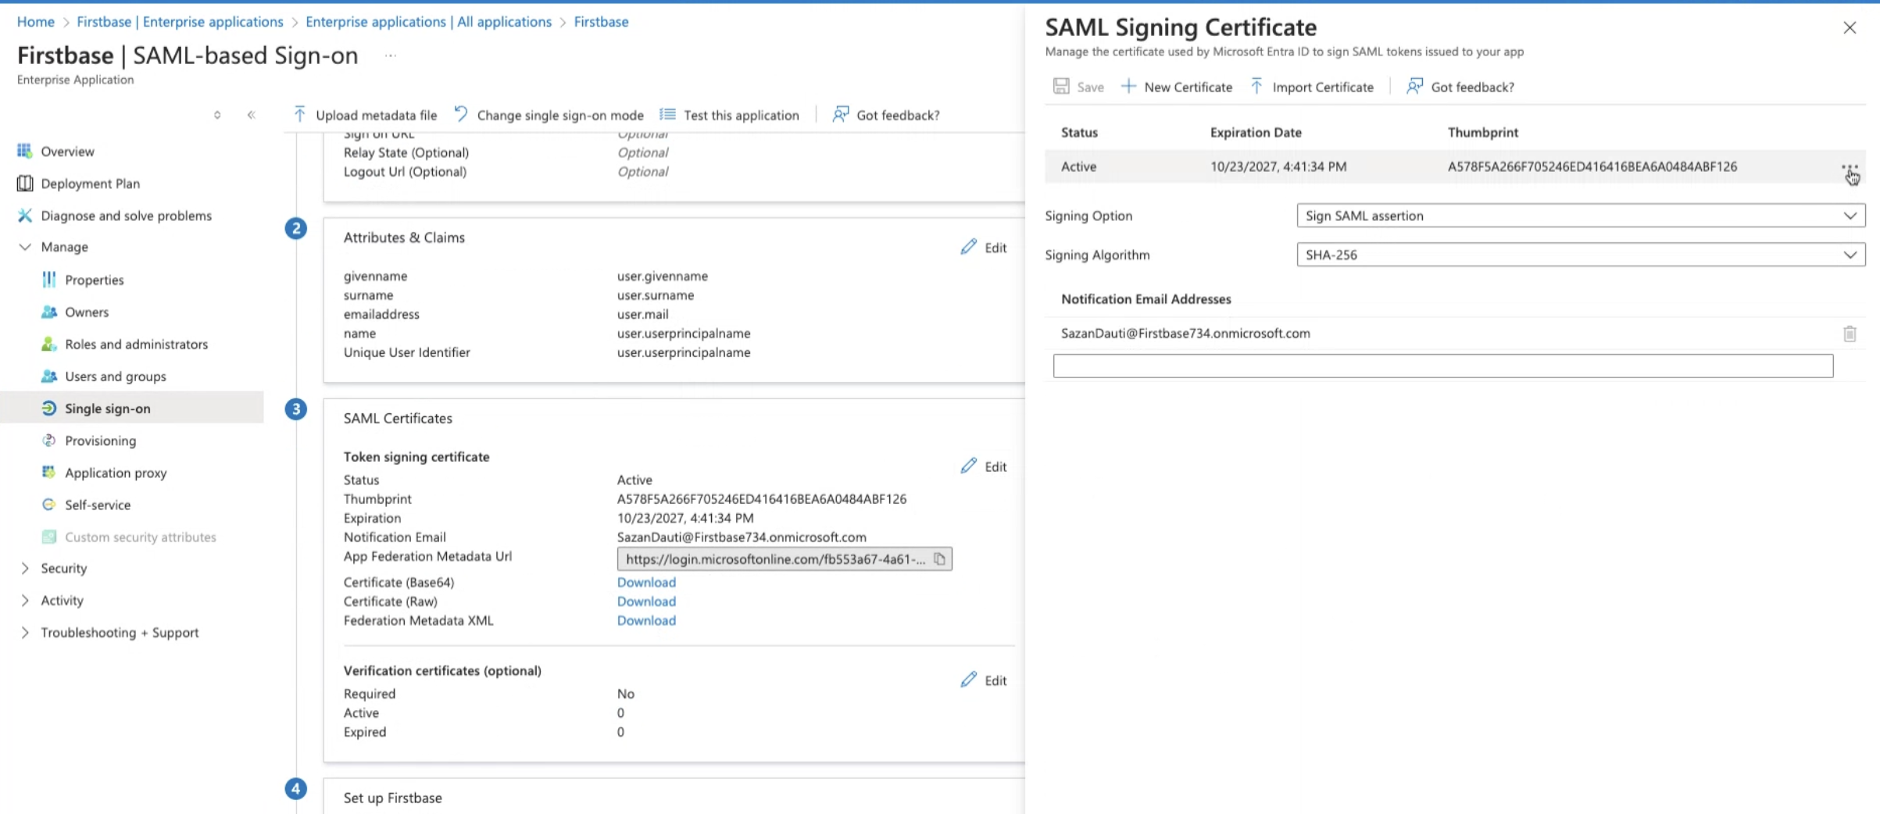Image resolution: width=1880 pixels, height=814 pixels.
Task: Select the Deployment Plan book icon
Action: pos(24,183)
